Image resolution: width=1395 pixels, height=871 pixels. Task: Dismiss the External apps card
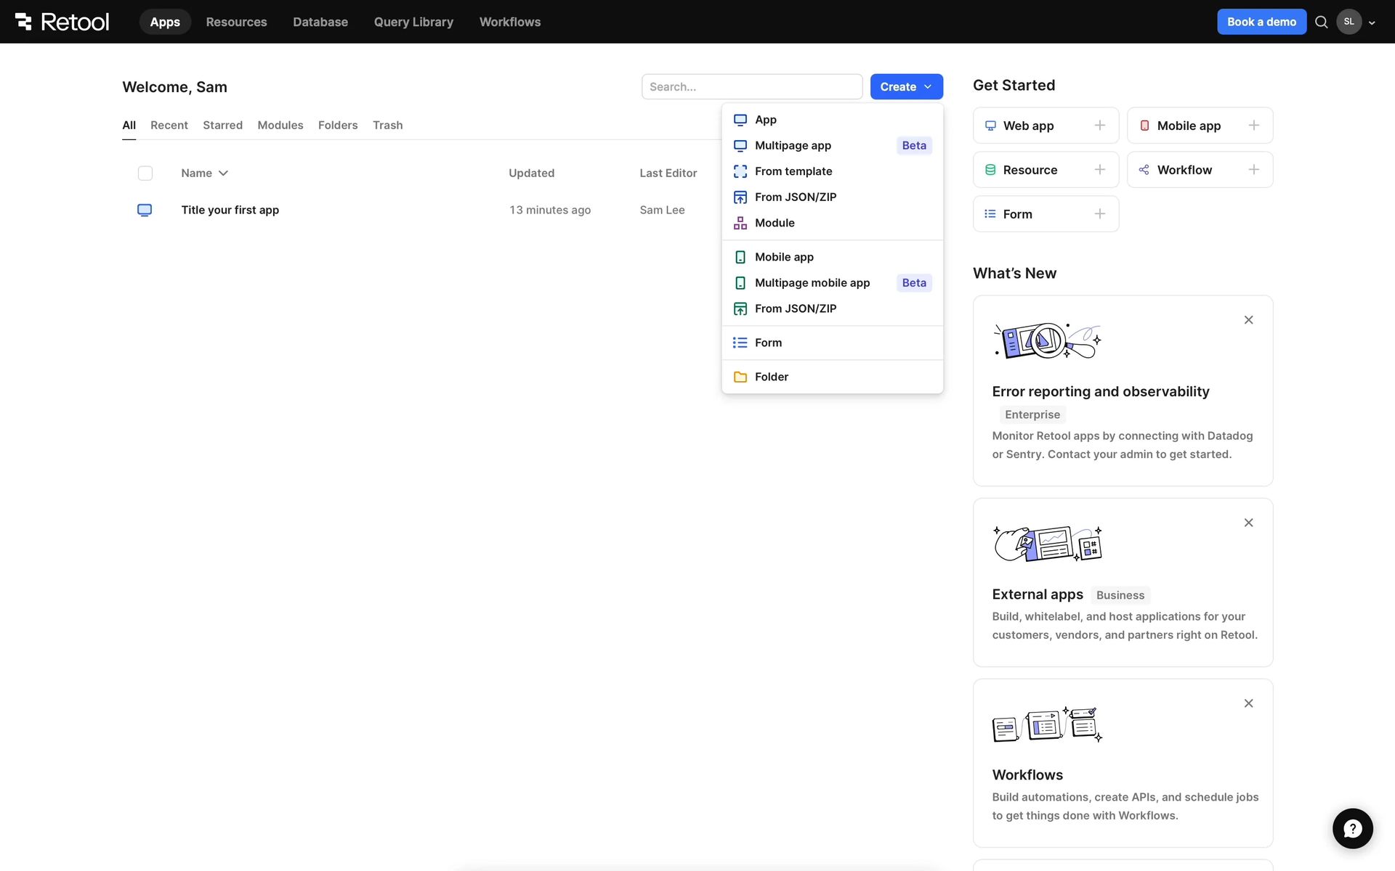click(1248, 523)
